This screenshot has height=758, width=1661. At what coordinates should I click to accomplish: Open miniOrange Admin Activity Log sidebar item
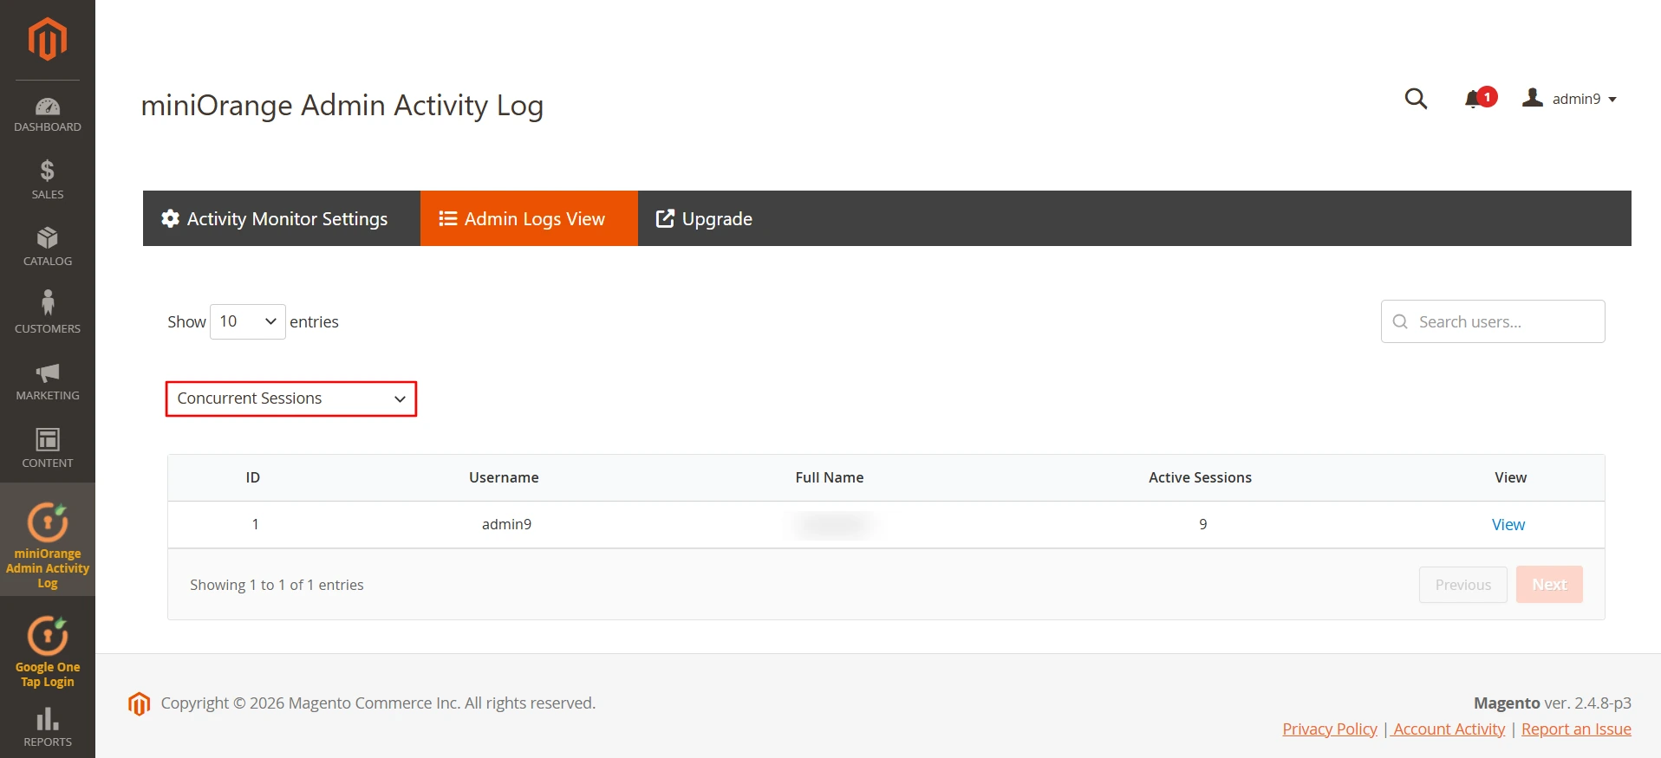click(48, 540)
